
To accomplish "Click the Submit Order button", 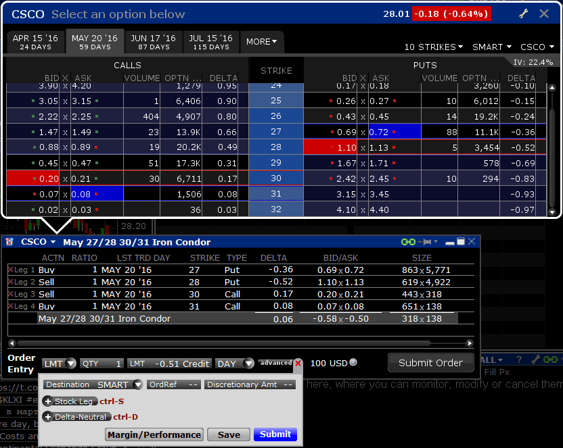I will tap(430, 363).
